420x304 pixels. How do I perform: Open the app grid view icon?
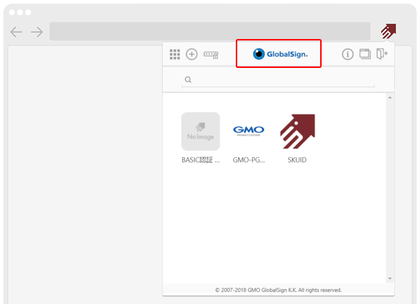pos(175,54)
